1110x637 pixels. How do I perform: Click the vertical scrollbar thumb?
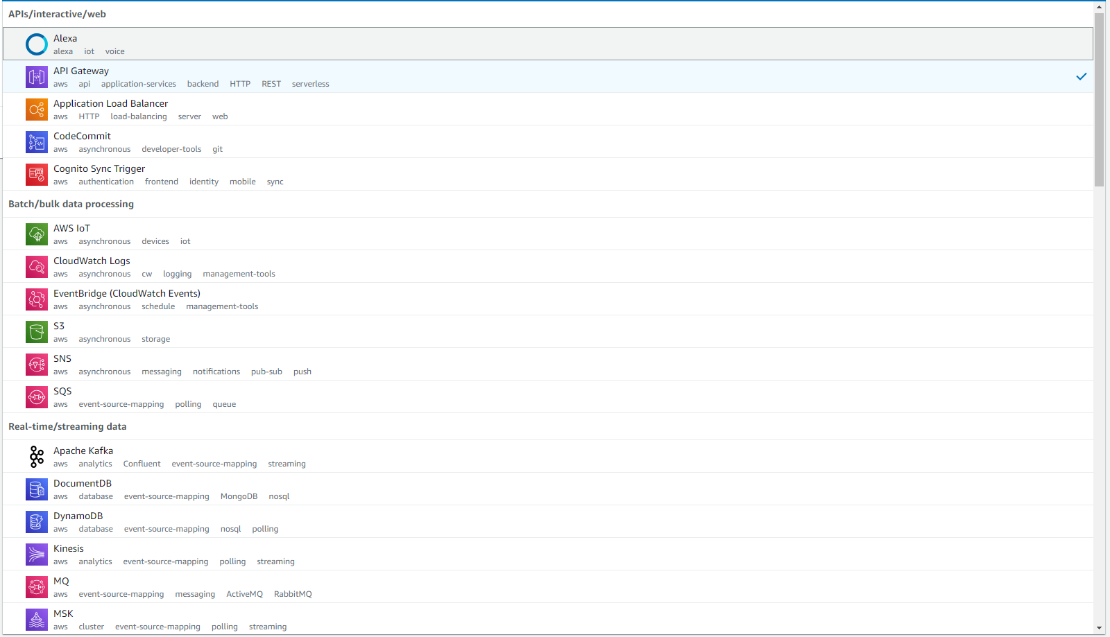click(x=1100, y=100)
